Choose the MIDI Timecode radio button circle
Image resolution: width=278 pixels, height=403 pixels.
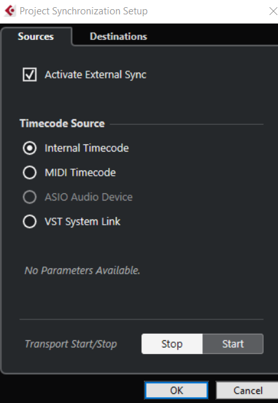(30, 172)
